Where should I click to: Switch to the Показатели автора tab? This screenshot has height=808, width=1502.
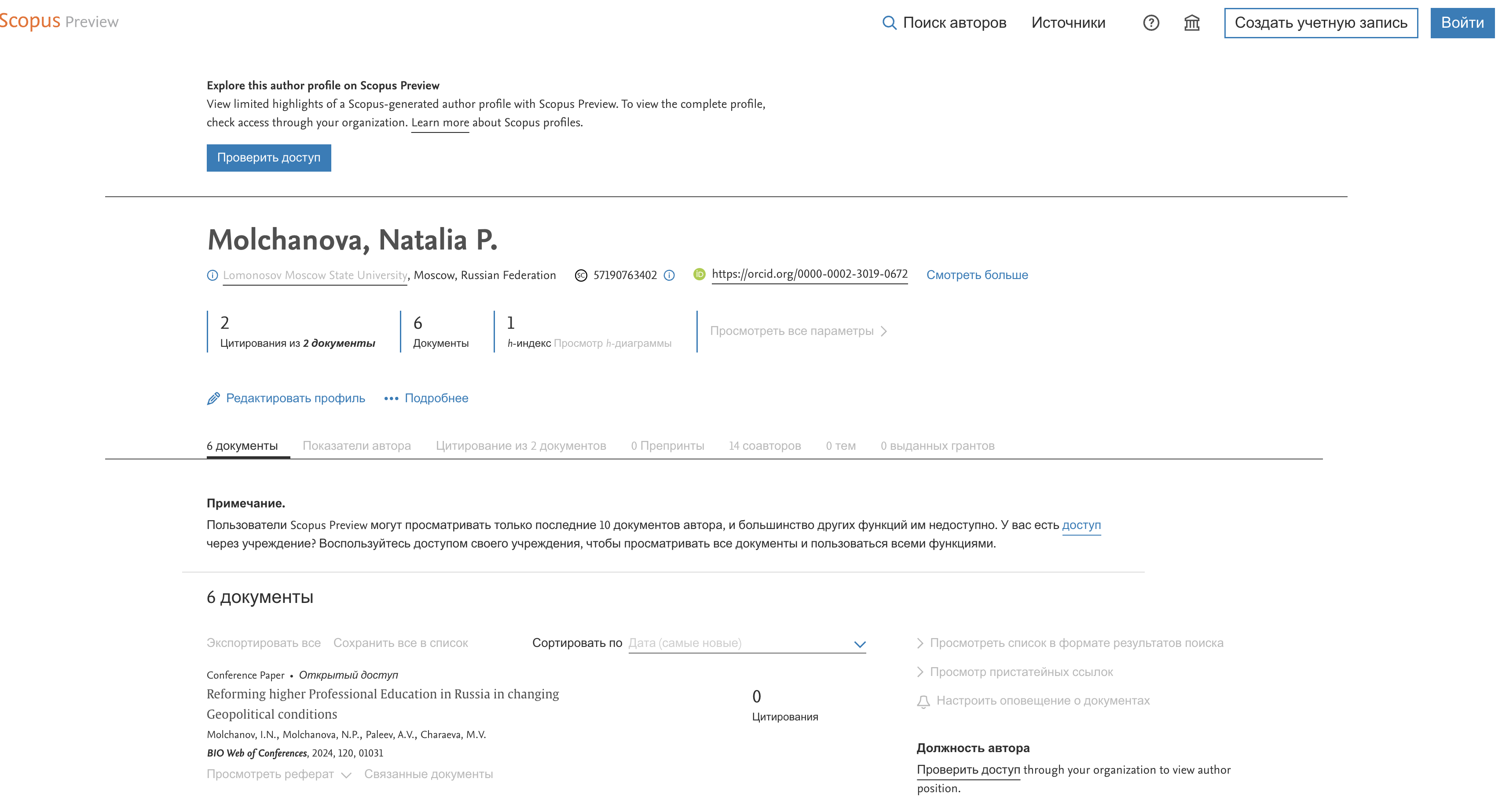point(357,446)
